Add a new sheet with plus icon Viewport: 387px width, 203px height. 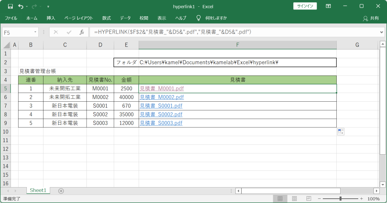tap(61, 191)
